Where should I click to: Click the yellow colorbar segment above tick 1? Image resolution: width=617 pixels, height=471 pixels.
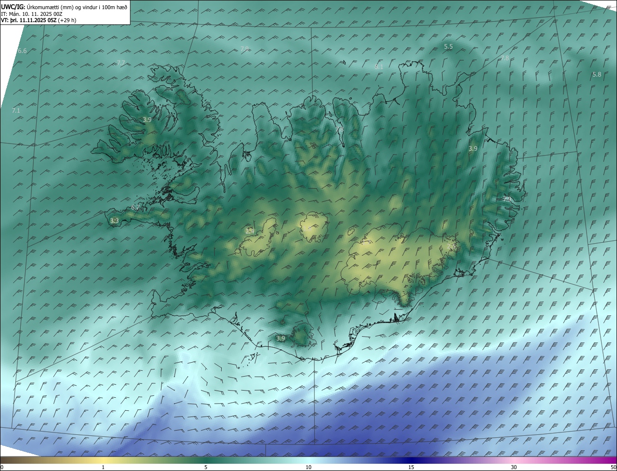point(103,460)
